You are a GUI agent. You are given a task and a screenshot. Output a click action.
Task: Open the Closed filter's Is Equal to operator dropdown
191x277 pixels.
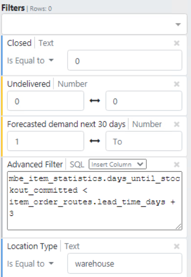click(x=30, y=60)
